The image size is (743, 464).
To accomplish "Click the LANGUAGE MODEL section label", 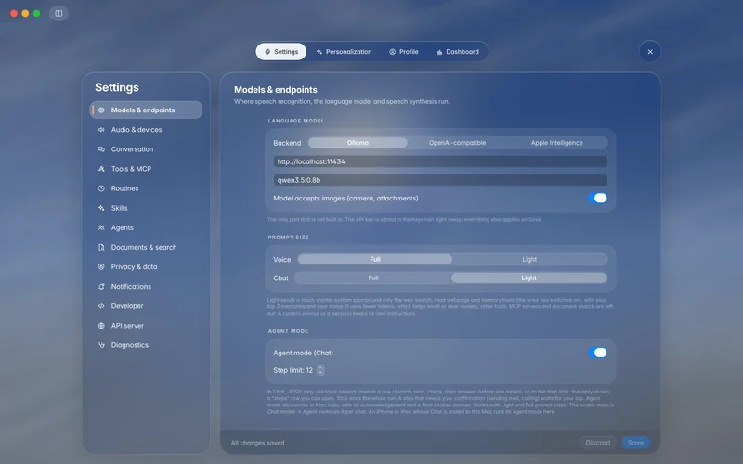I will coord(296,121).
